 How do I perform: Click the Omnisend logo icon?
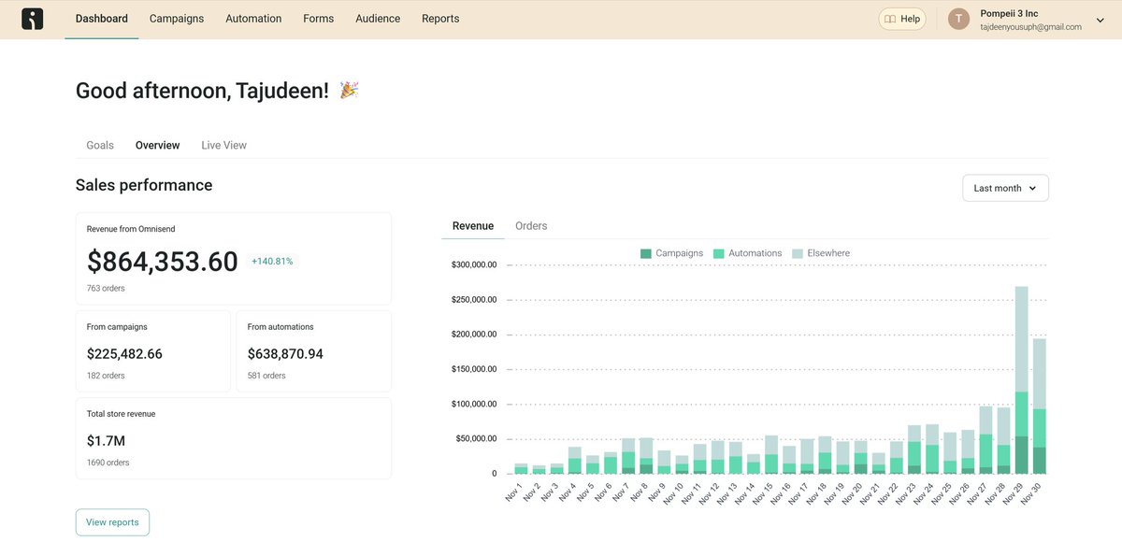(x=33, y=19)
